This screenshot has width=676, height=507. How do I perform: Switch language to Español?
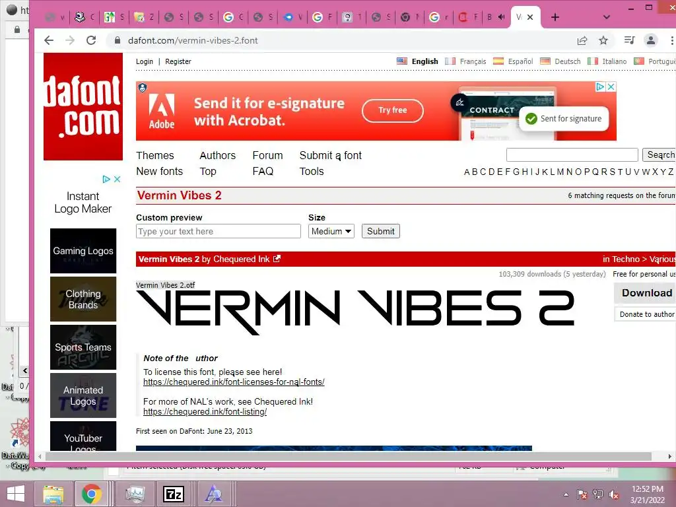[520, 61]
